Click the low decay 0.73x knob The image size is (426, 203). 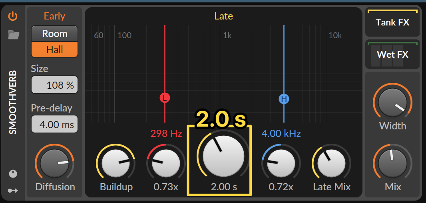point(166,163)
